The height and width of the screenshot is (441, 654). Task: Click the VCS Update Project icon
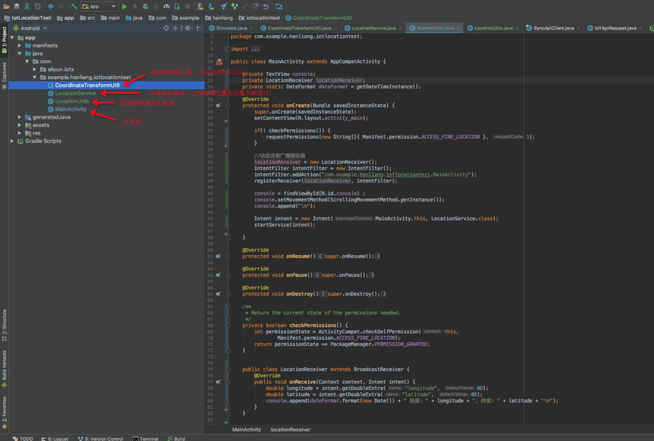click(224, 7)
